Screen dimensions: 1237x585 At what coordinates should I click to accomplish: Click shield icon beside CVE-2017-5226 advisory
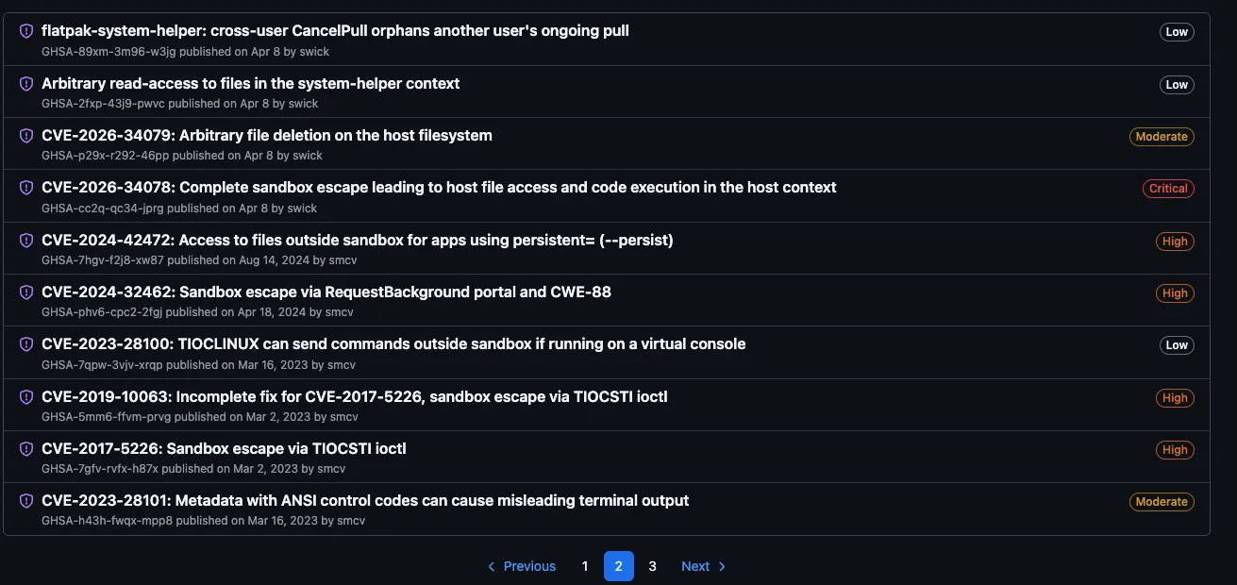coord(26,449)
